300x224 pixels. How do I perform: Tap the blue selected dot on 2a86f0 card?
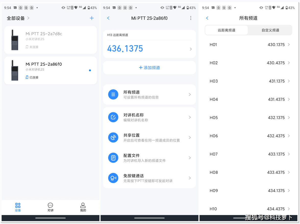tap(90, 70)
